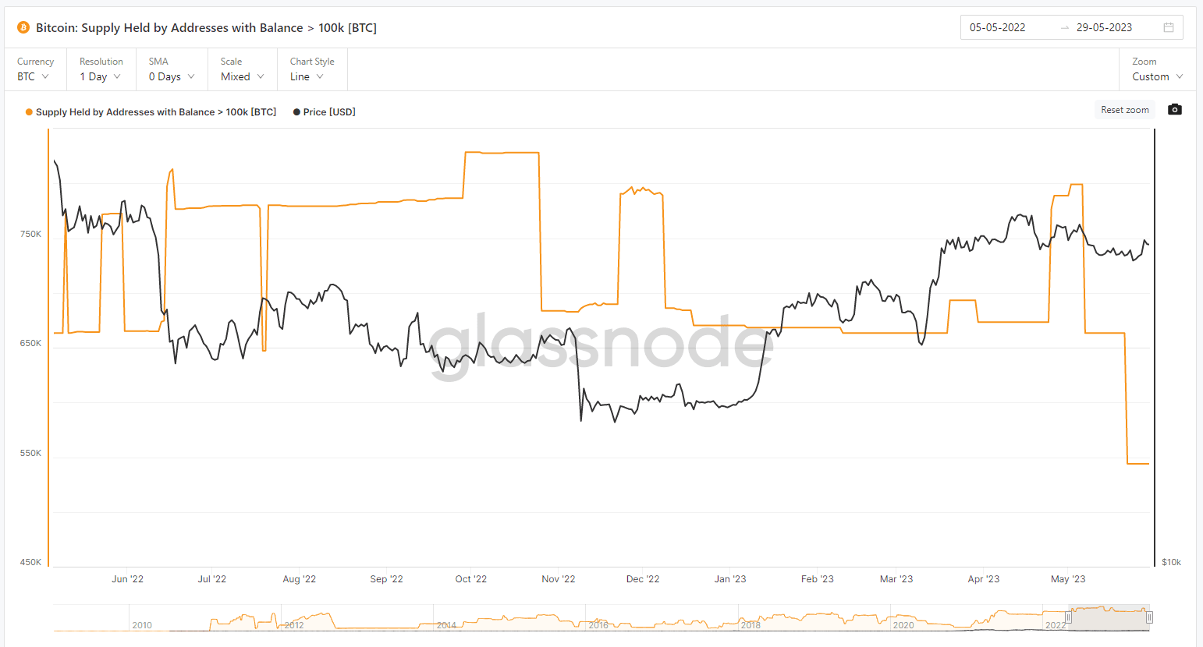Click the selected range in navigator
The width and height of the screenshot is (1203, 647).
click(x=1109, y=617)
